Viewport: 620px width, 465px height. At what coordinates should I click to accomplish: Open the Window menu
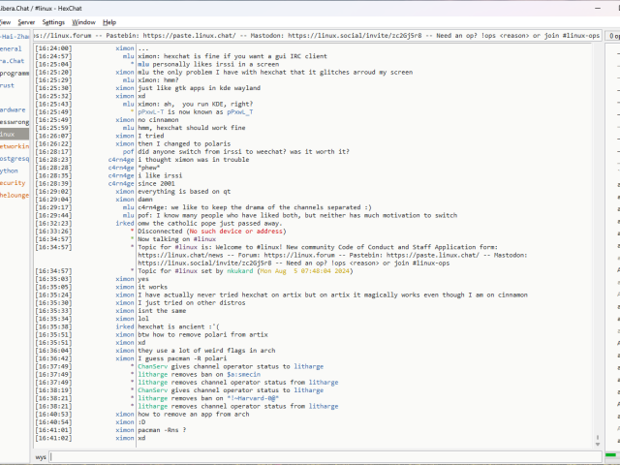[84, 21]
